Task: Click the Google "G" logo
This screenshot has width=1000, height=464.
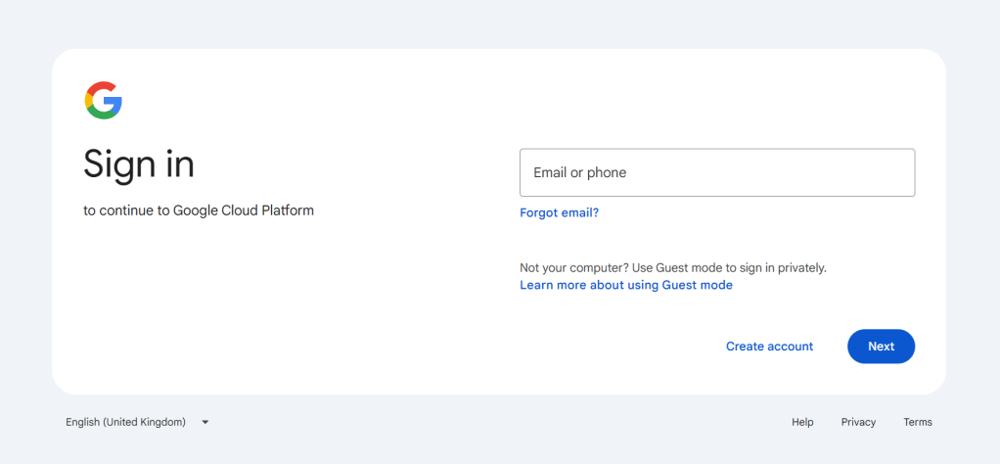Action: coord(104,101)
